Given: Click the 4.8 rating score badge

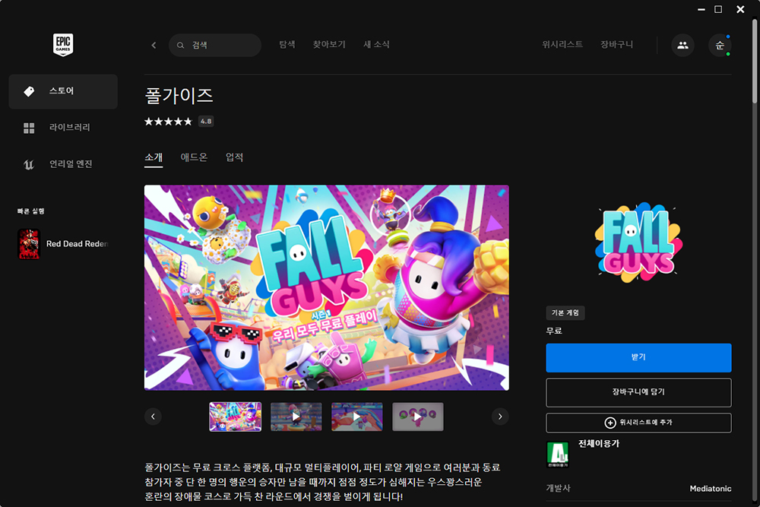Looking at the screenshot, I should tap(206, 121).
